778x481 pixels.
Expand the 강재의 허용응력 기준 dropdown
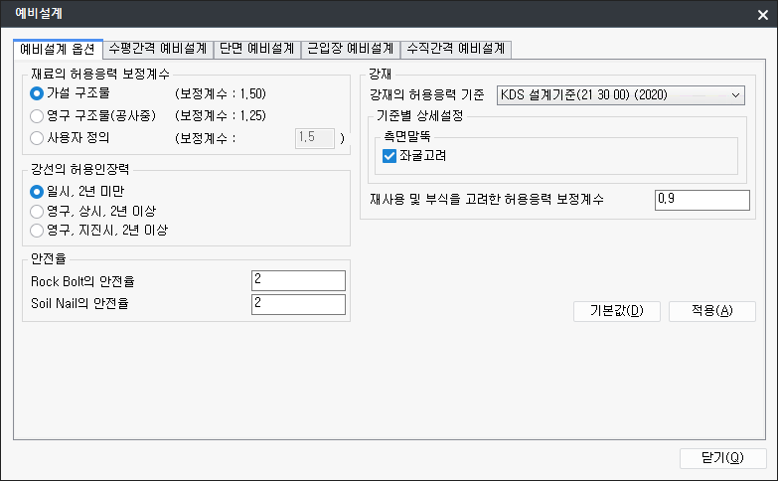[x=621, y=94]
